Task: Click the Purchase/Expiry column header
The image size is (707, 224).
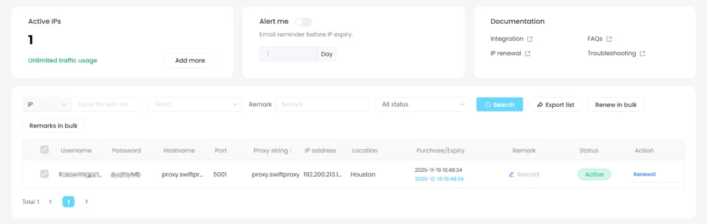Action: [439, 150]
